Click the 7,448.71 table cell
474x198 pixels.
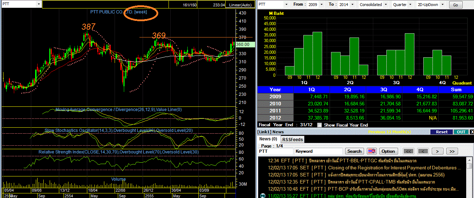[312, 97]
